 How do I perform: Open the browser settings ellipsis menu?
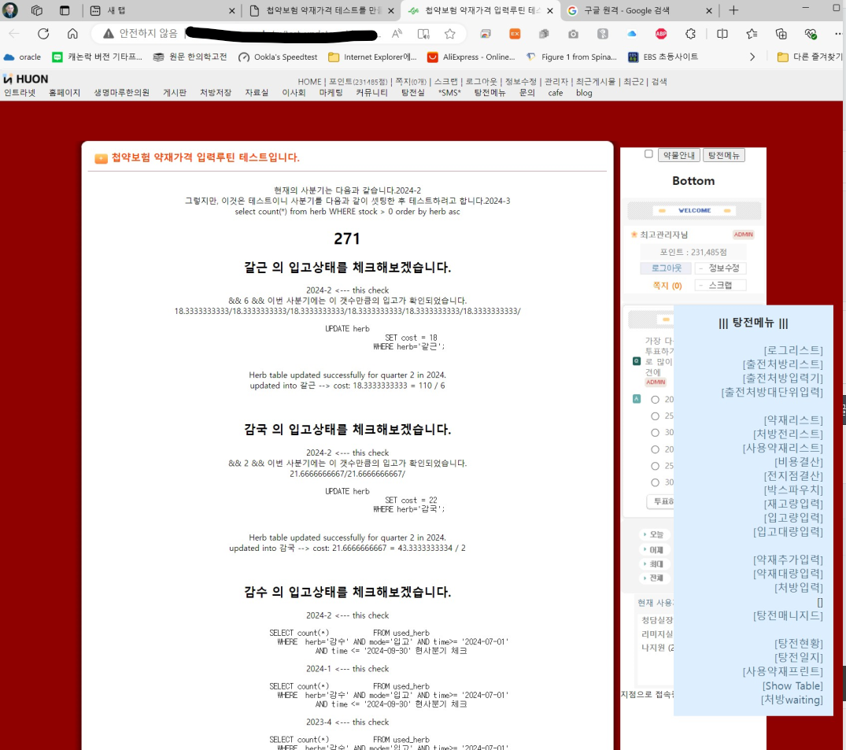click(x=838, y=34)
